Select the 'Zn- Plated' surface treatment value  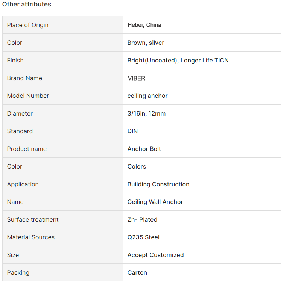click(x=142, y=220)
